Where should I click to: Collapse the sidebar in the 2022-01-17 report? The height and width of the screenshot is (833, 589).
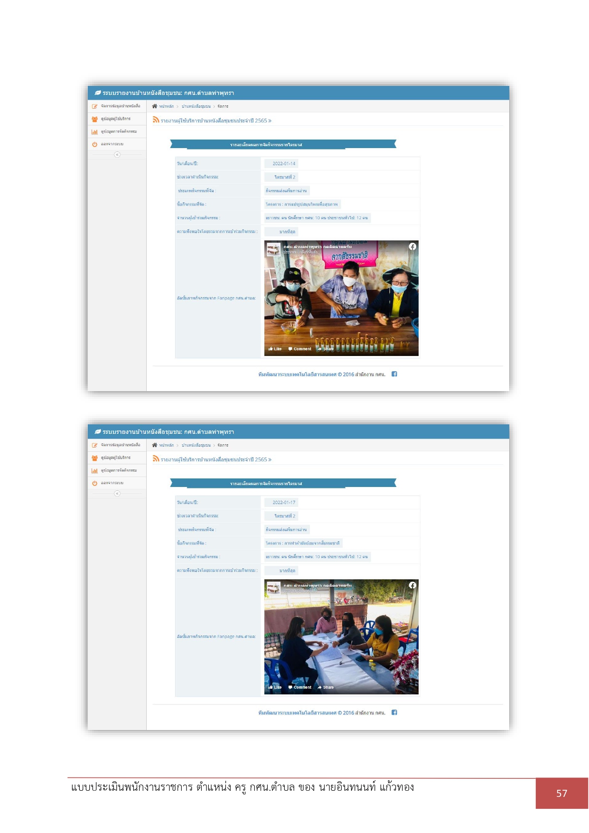pos(117,494)
